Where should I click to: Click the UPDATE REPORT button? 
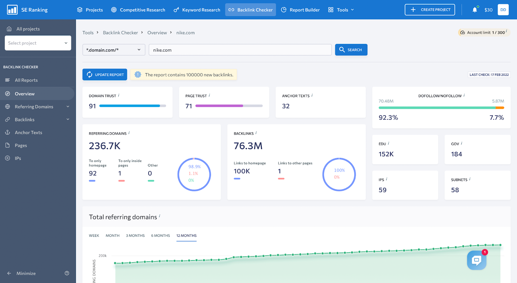pos(105,75)
